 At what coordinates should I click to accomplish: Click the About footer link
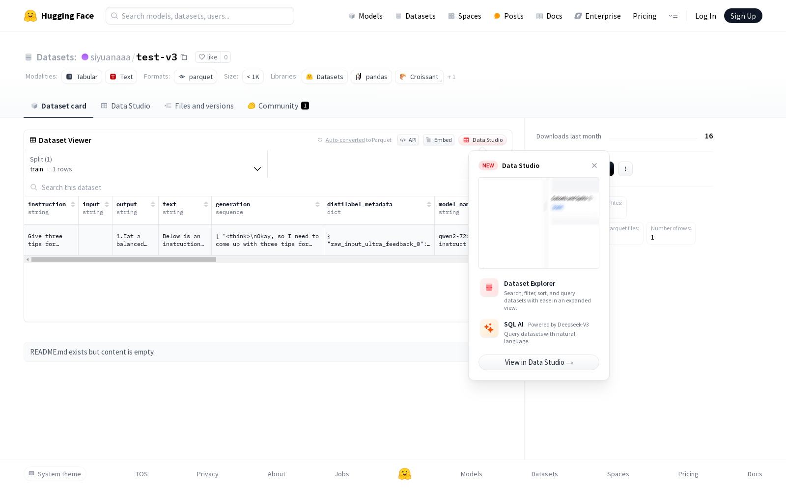pos(277,474)
